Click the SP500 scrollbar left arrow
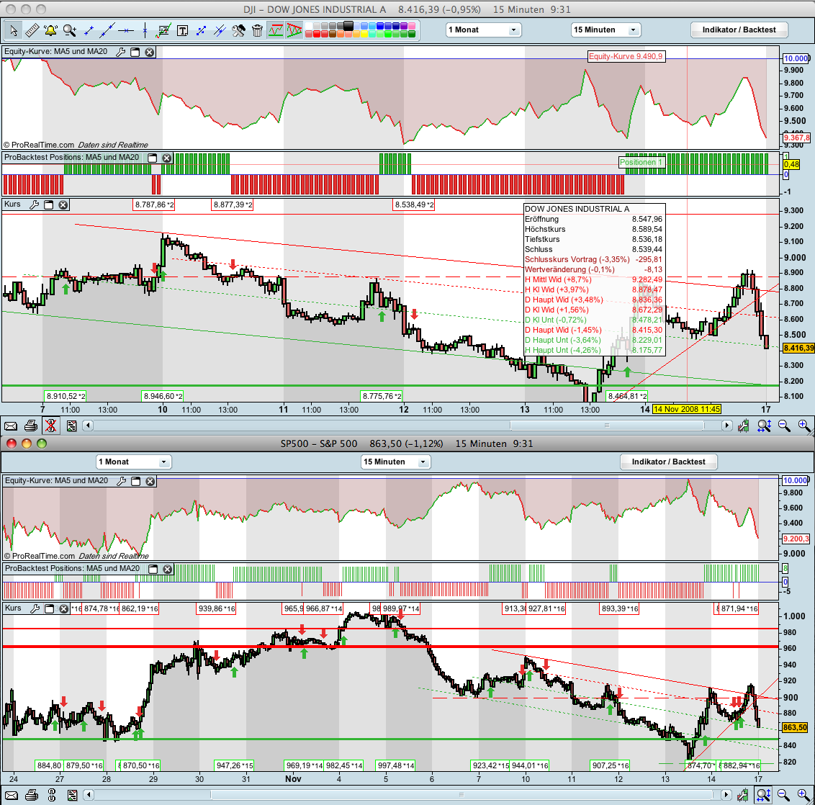The image size is (815, 805). tap(88, 795)
